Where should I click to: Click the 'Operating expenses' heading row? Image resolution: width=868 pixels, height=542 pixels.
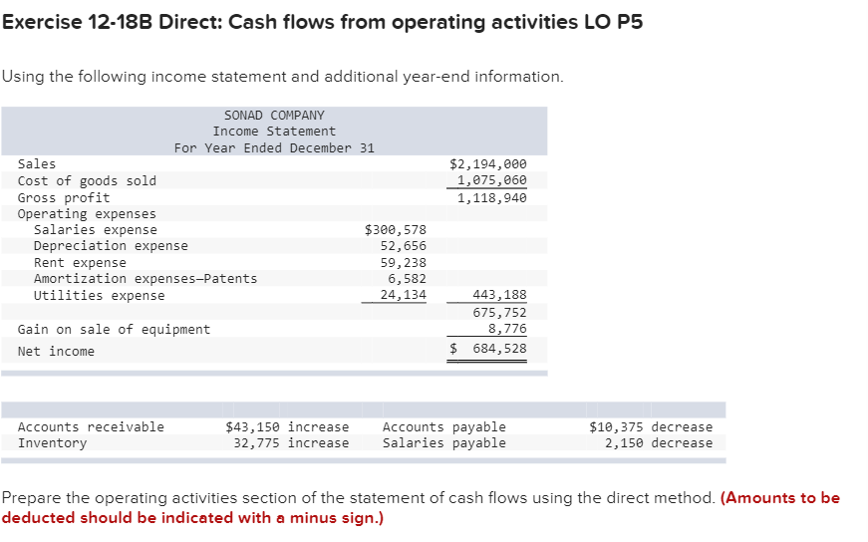87,213
